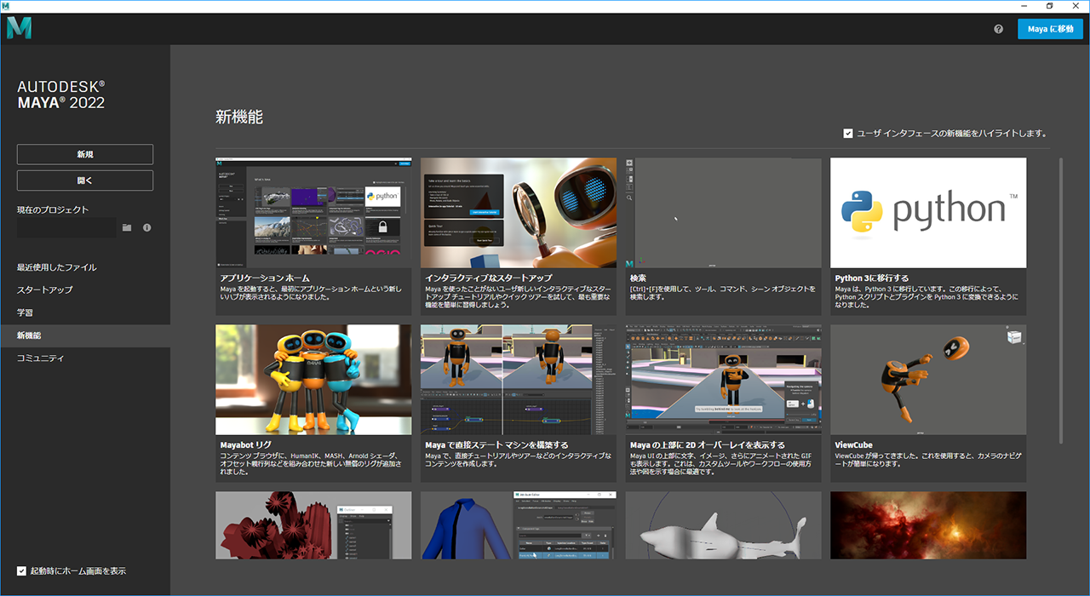Open the ViewCube feature thumbnail
The image size is (1090, 596).
tap(928, 380)
